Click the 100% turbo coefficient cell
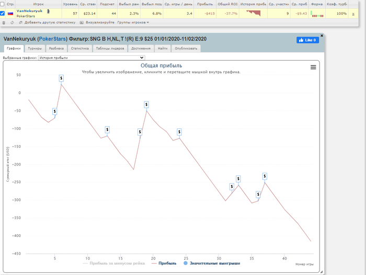Image resolution: width=366 pixels, height=275 pixels. click(341, 14)
